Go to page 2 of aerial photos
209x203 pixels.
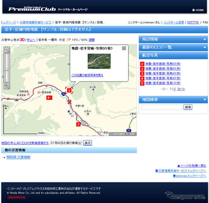[175, 89]
